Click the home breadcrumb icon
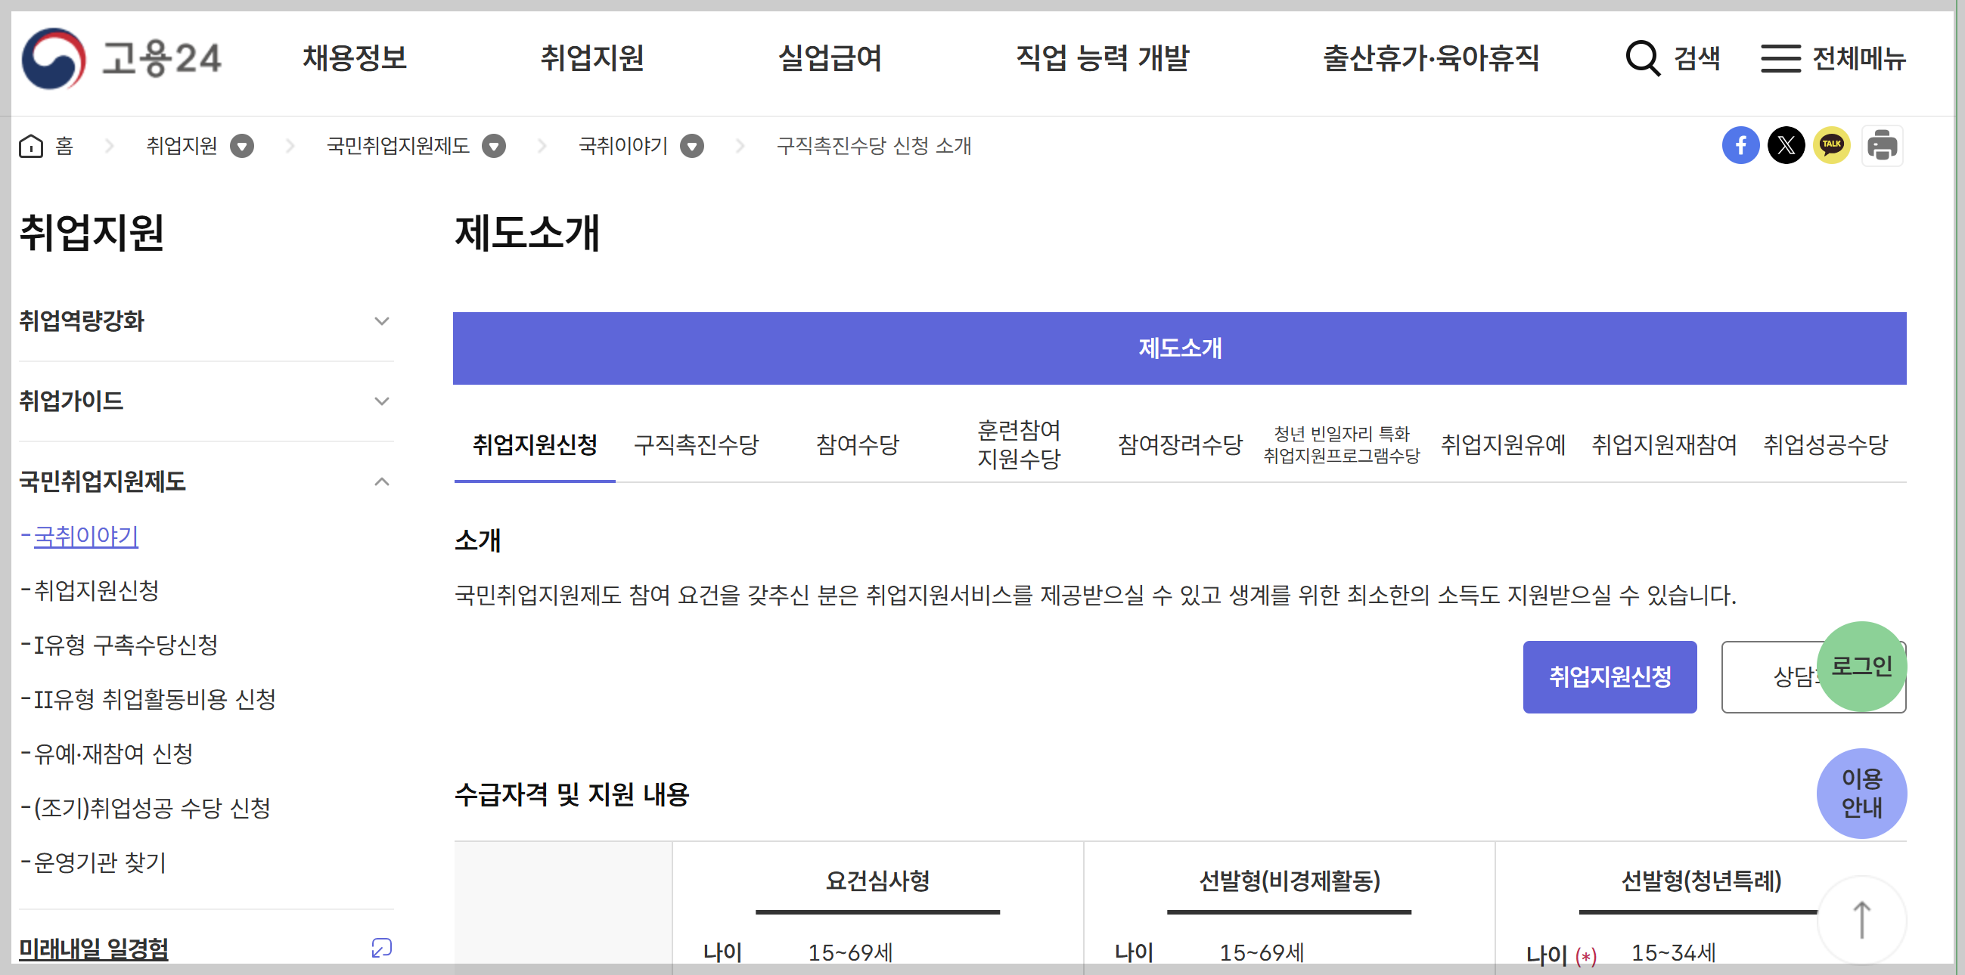The width and height of the screenshot is (1965, 975). pyautogui.click(x=31, y=146)
